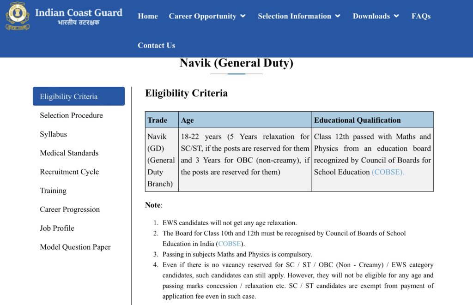Click note 4 about no reserved vacancy
The width and height of the screenshot is (473, 305).
[298, 280]
